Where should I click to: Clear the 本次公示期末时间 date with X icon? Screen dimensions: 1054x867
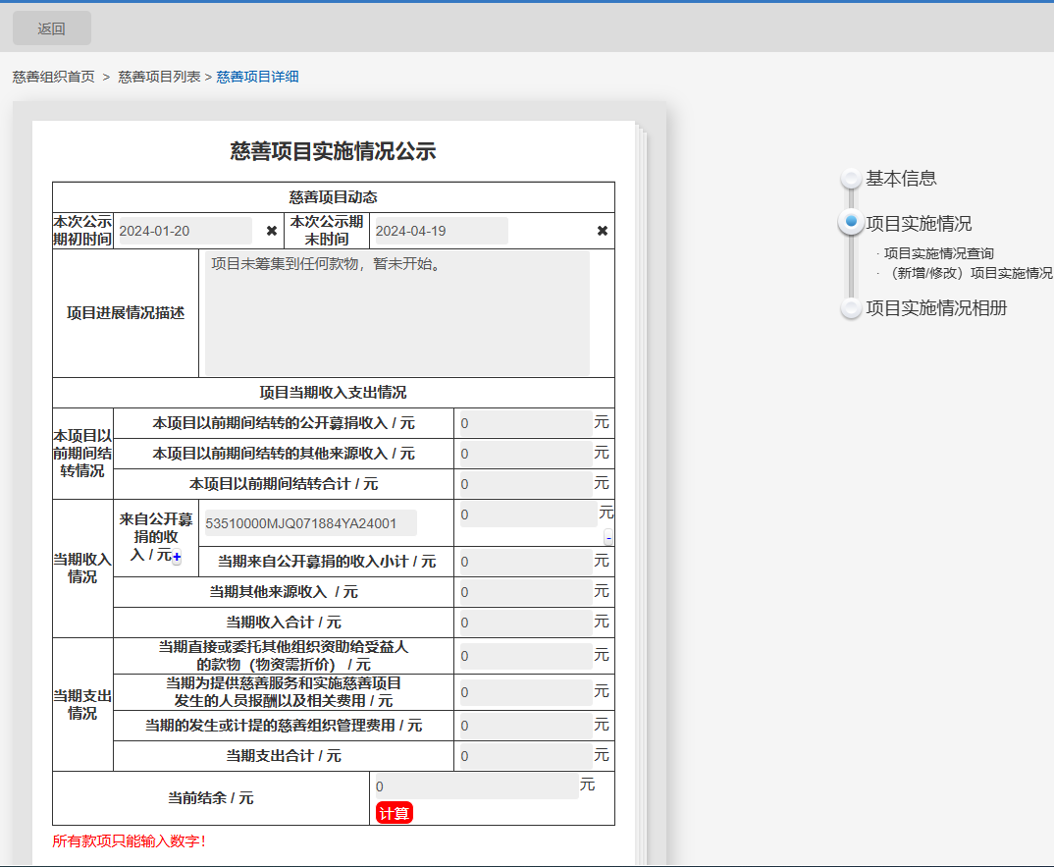(603, 231)
